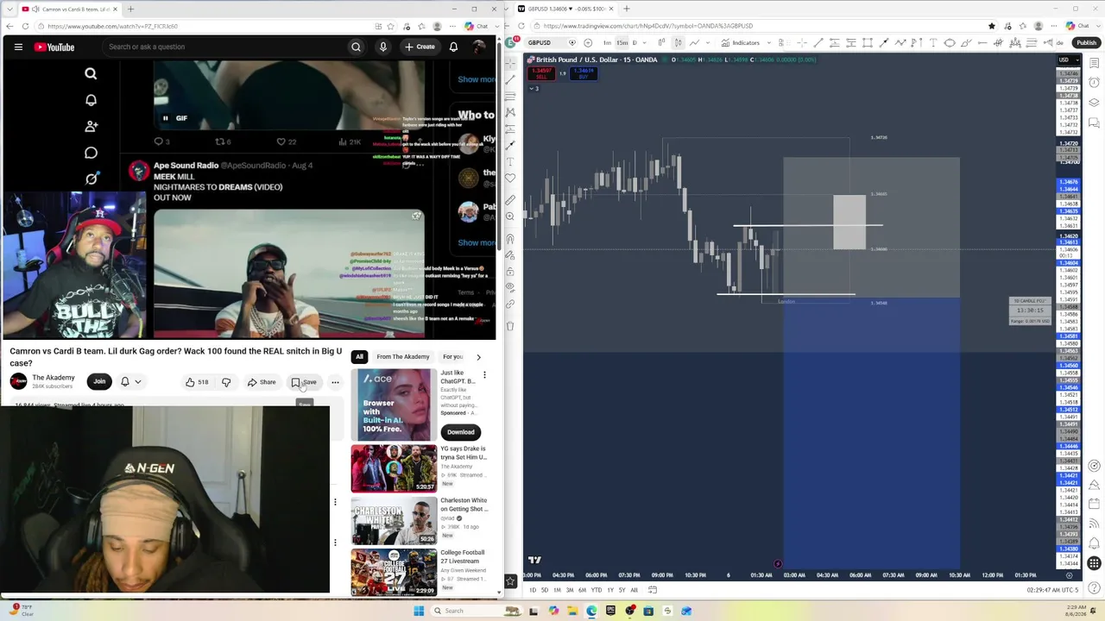Click the Join channel button
The image size is (1105, 621).
pos(99,381)
